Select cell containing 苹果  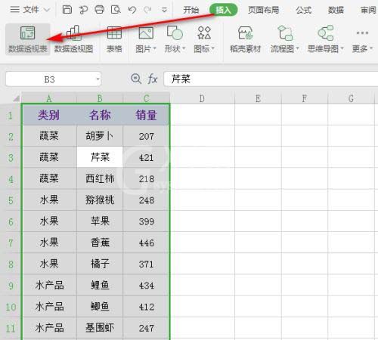[100, 221]
